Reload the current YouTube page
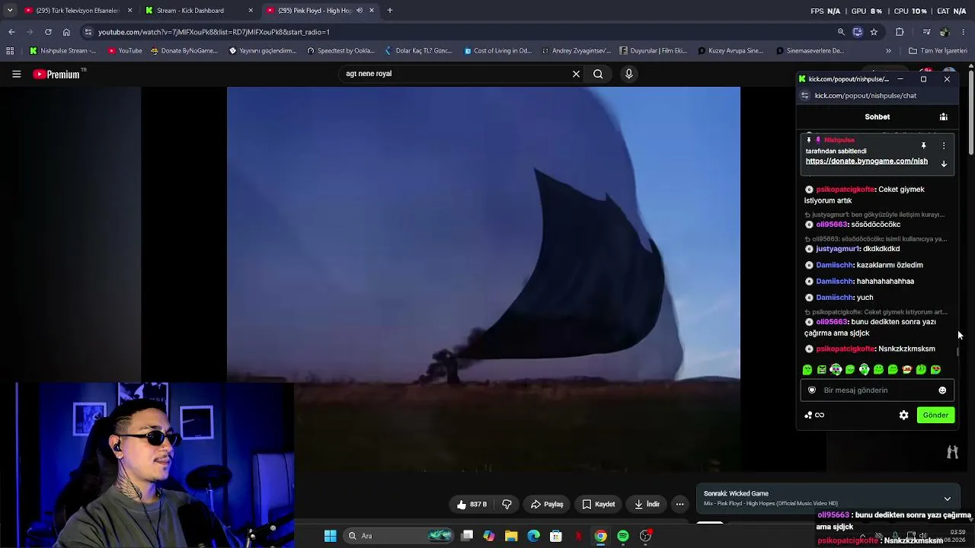 click(48, 32)
